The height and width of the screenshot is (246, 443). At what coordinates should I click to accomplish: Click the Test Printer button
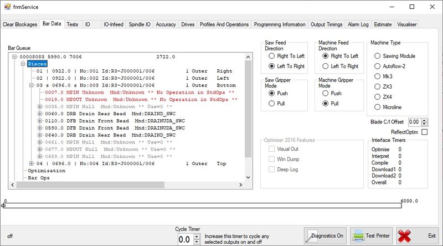click(371, 235)
